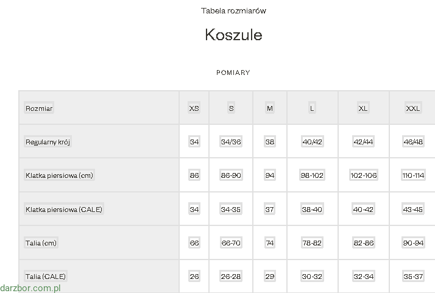Click the Talia (cm) row label
Viewport: 435px width, 293px height.
pyautogui.click(x=41, y=243)
